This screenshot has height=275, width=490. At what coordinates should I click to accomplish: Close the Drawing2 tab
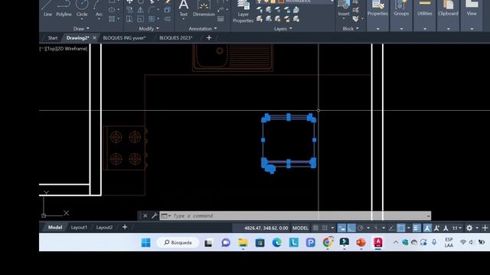[x=94, y=37]
